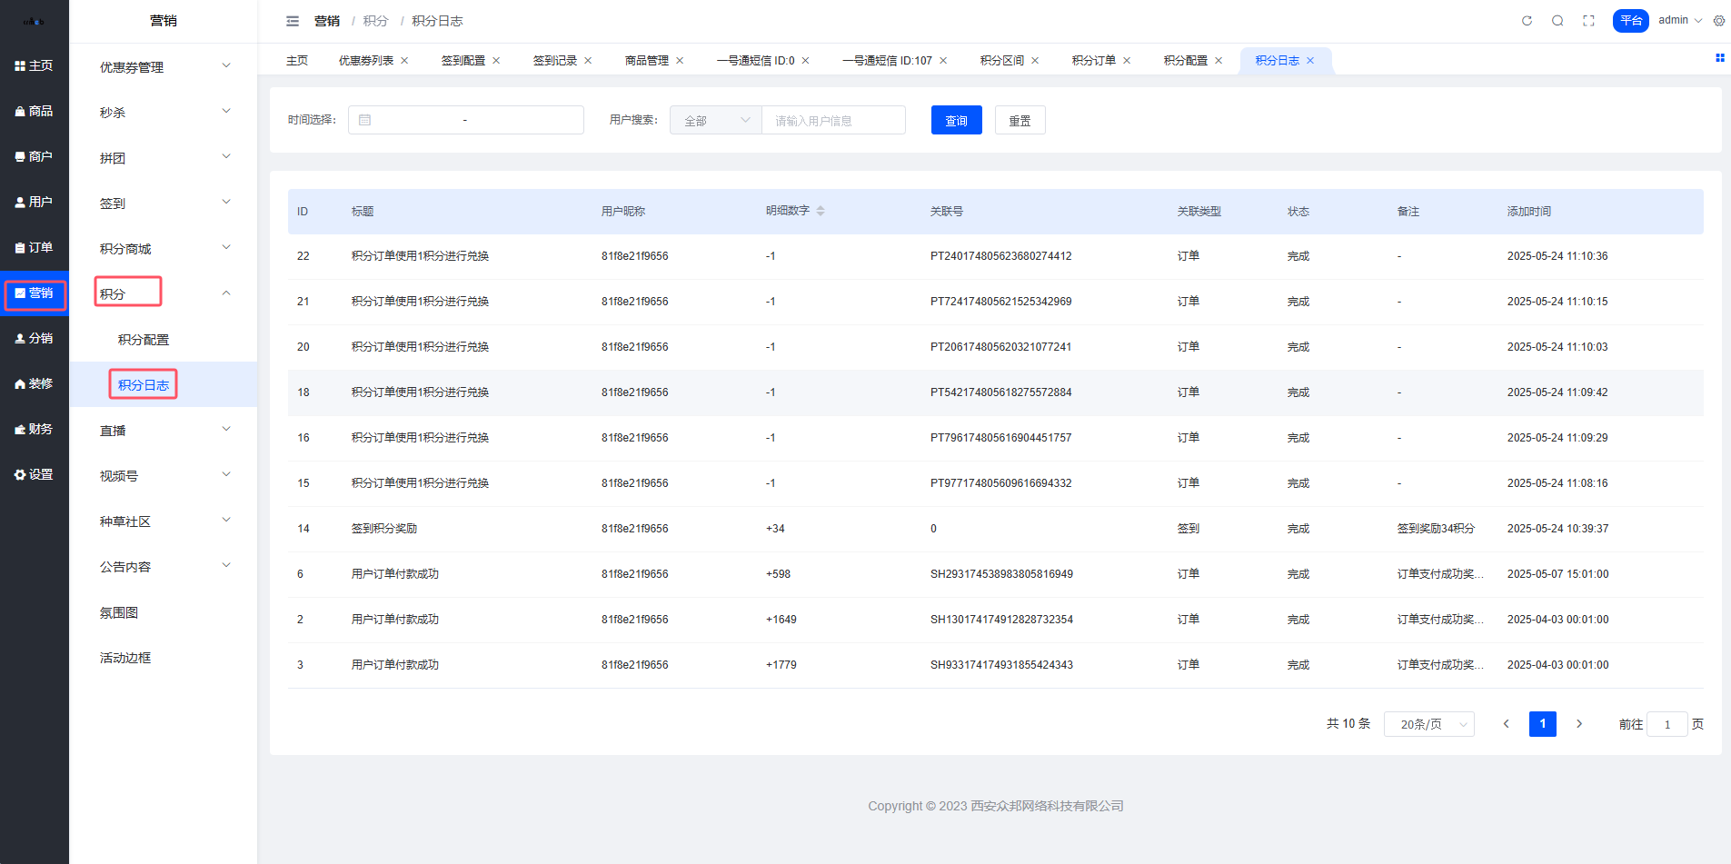The width and height of the screenshot is (1731, 864).
Task: Switch to the 签到记录 tab
Action: click(x=554, y=61)
